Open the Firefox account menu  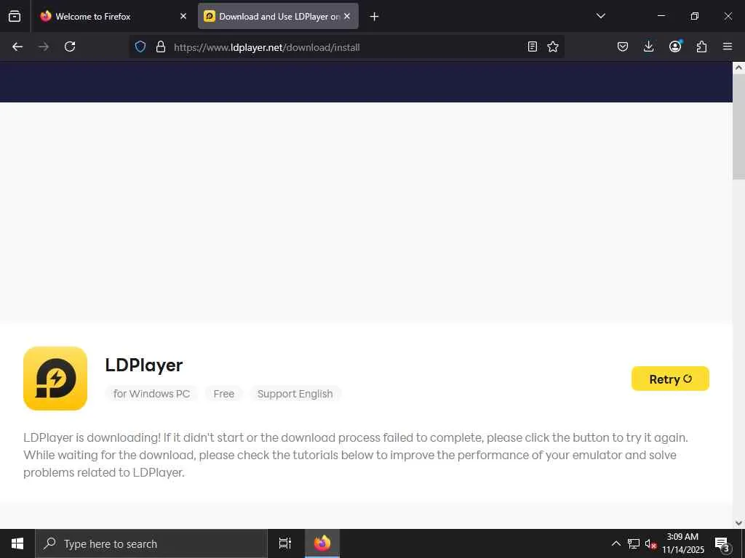coord(675,46)
